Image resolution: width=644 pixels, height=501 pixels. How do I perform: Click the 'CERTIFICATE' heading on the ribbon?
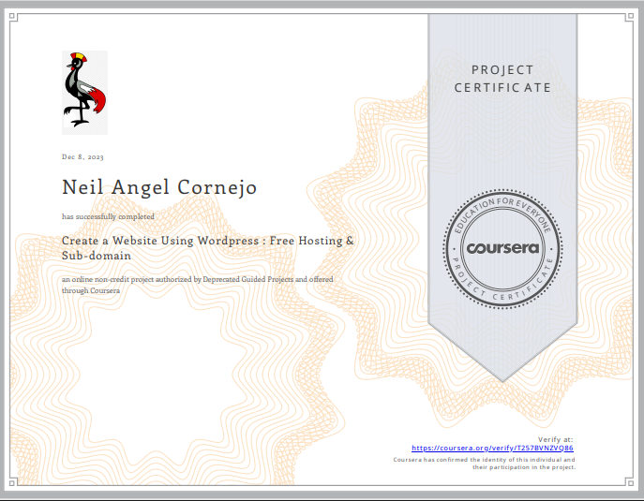(x=502, y=87)
